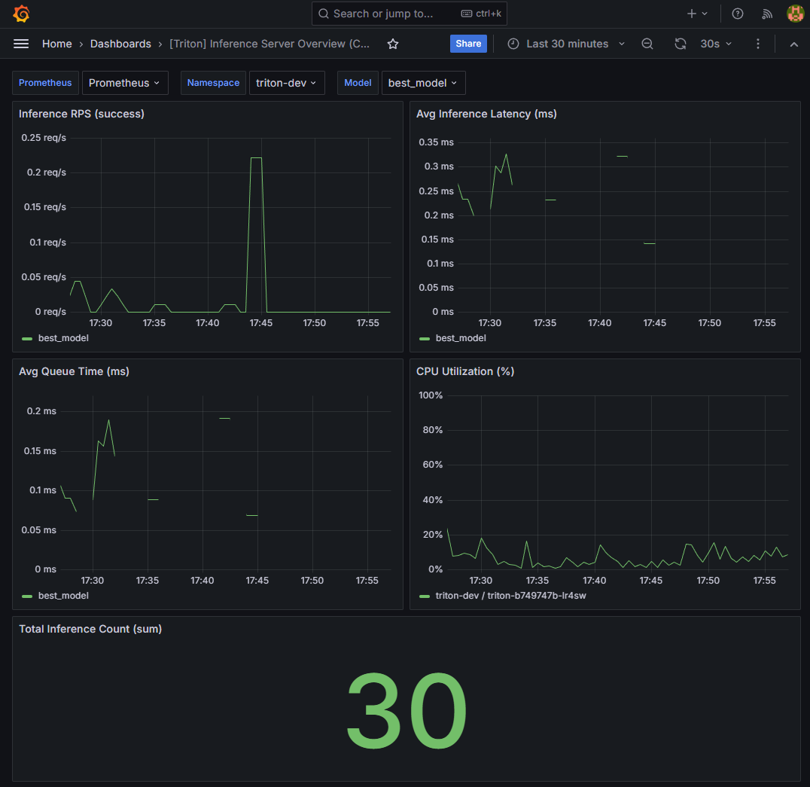Navigate to the Dashboards breadcrumb
This screenshot has height=787, width=810.
click(120, 44)
